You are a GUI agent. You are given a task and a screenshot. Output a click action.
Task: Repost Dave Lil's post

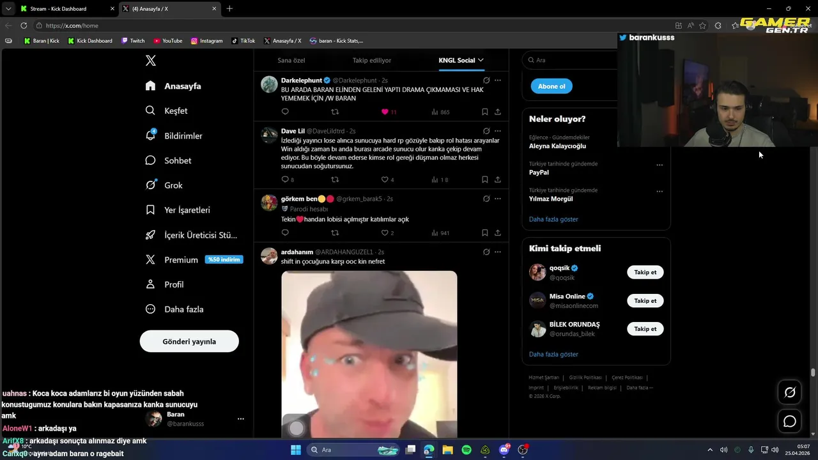pyautogui.click(x=335, y=180)
